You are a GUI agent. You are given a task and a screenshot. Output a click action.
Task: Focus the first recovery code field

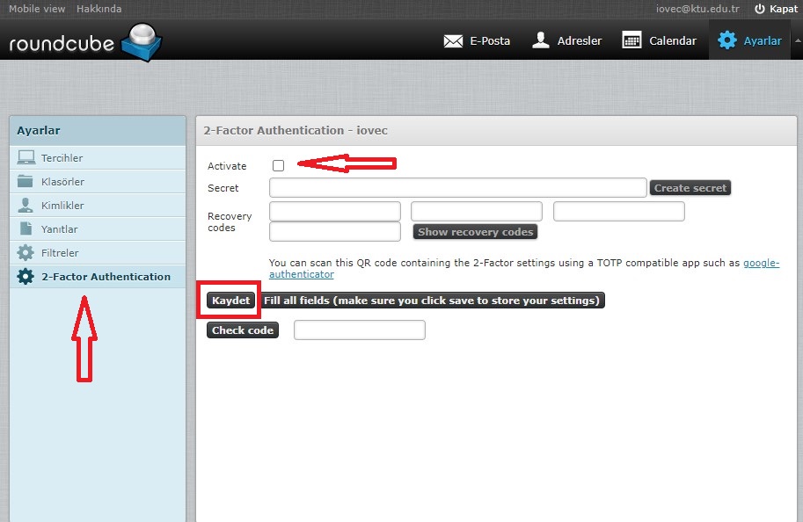pos(335,212)
